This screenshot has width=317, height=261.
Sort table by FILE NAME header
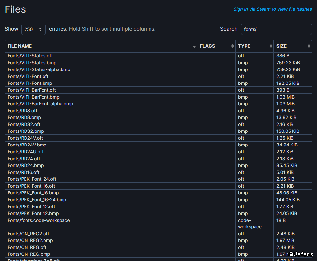20,46
